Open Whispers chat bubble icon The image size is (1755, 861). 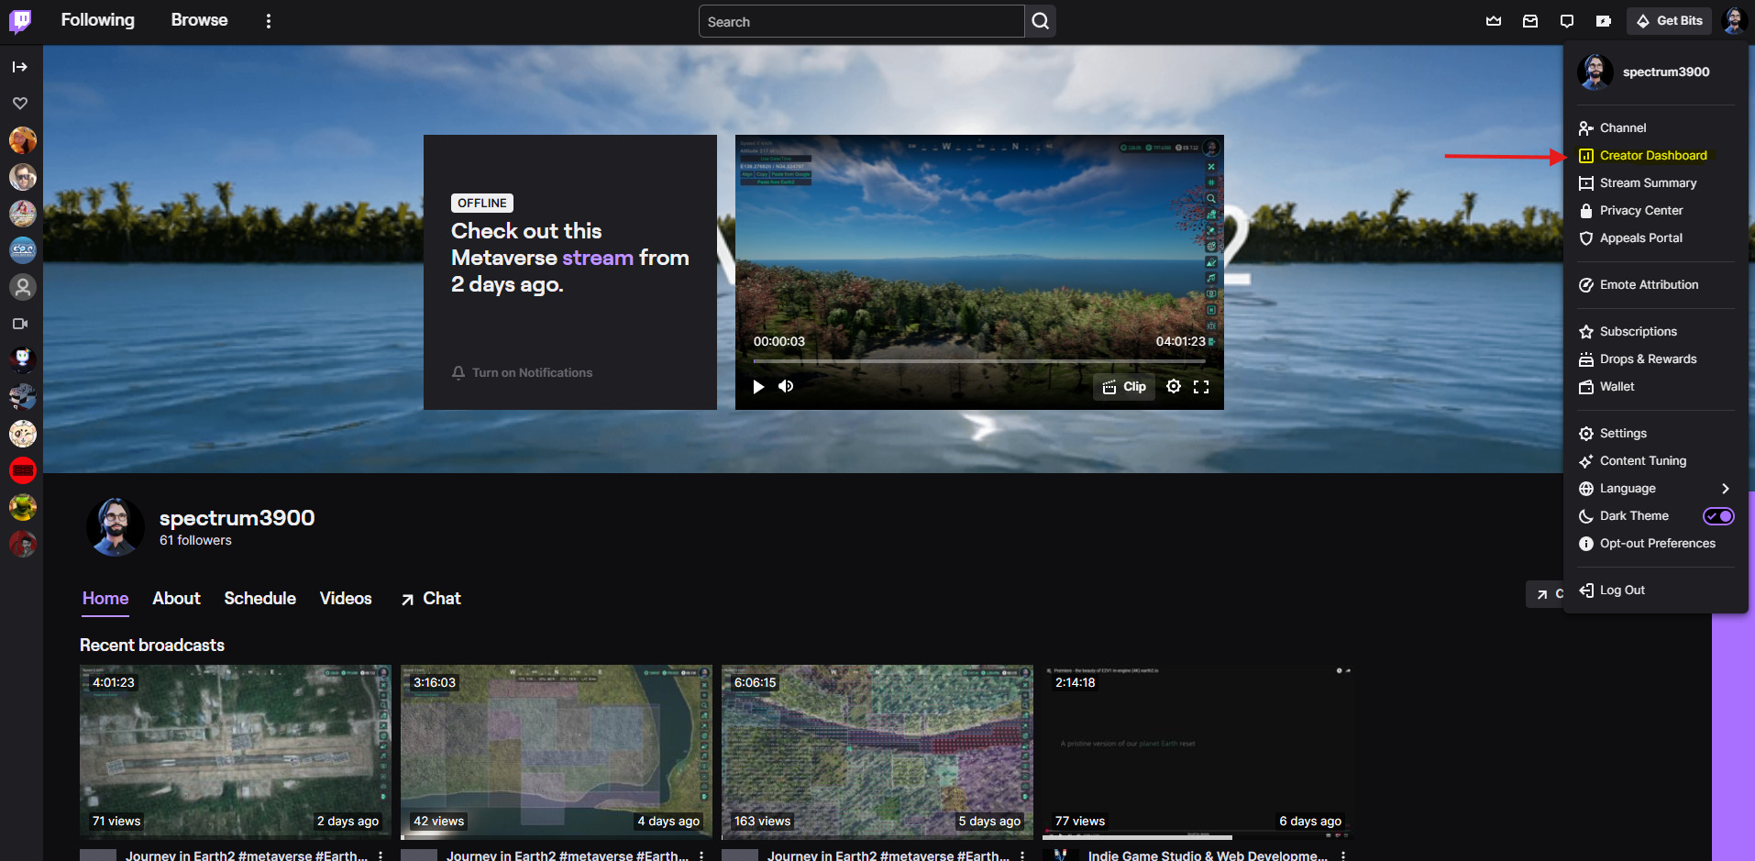[x=1567, y=21]
